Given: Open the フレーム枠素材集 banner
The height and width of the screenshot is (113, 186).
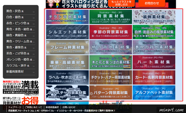Looking at the screenshot, I should [x=67, y=47].
